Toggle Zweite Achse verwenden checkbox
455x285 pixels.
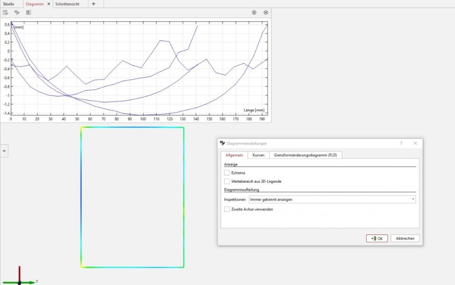click(227, 209)
